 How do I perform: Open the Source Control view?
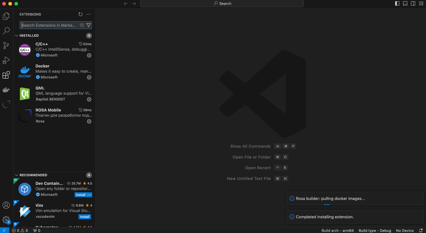click(x=6, y=46)
